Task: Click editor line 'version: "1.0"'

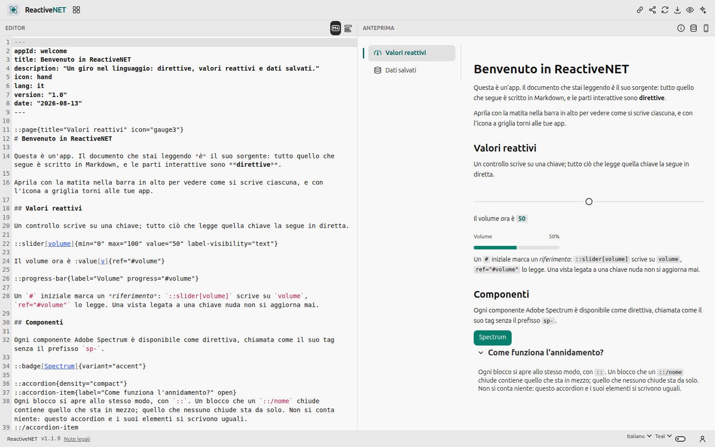Action: 41,95
